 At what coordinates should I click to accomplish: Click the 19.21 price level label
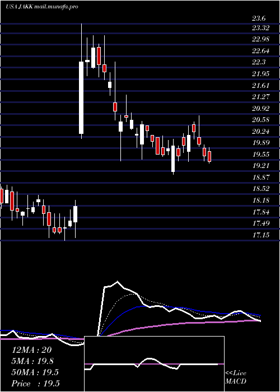[261, 166]
